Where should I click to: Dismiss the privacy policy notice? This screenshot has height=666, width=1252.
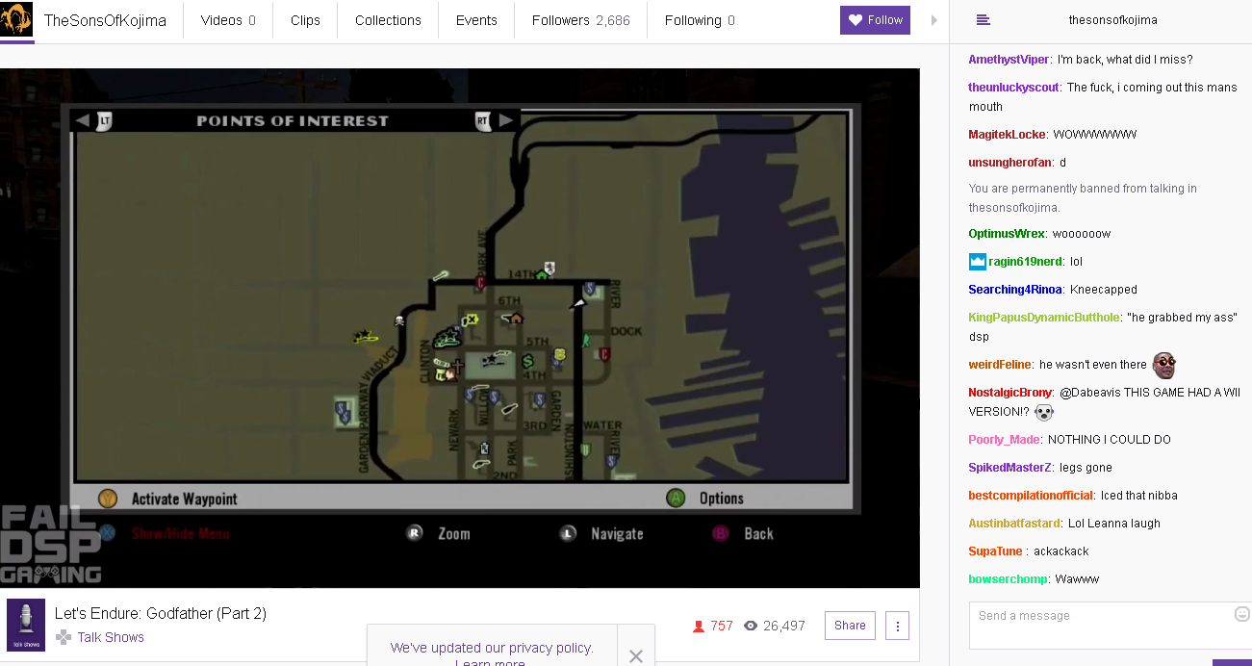coord(636,656)
